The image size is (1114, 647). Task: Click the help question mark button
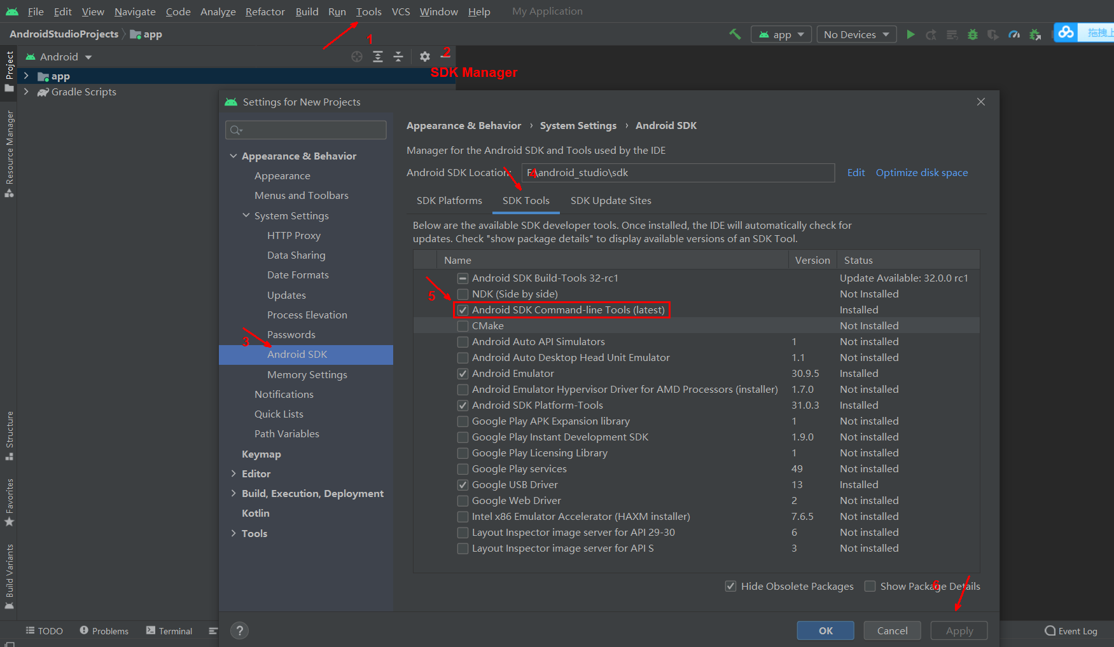coord(239,630)
